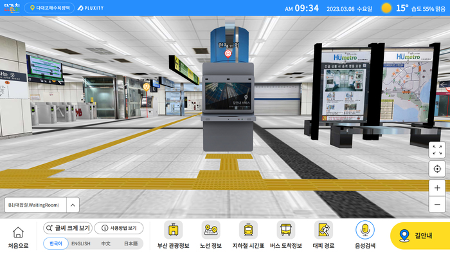Select 한국어 language option
This screenshot has width=450, height=253.
56,243
